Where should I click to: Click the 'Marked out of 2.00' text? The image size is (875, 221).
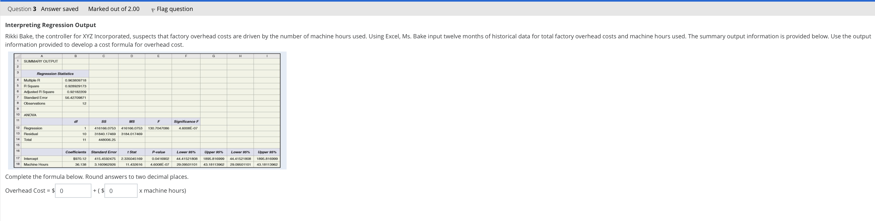114,9
